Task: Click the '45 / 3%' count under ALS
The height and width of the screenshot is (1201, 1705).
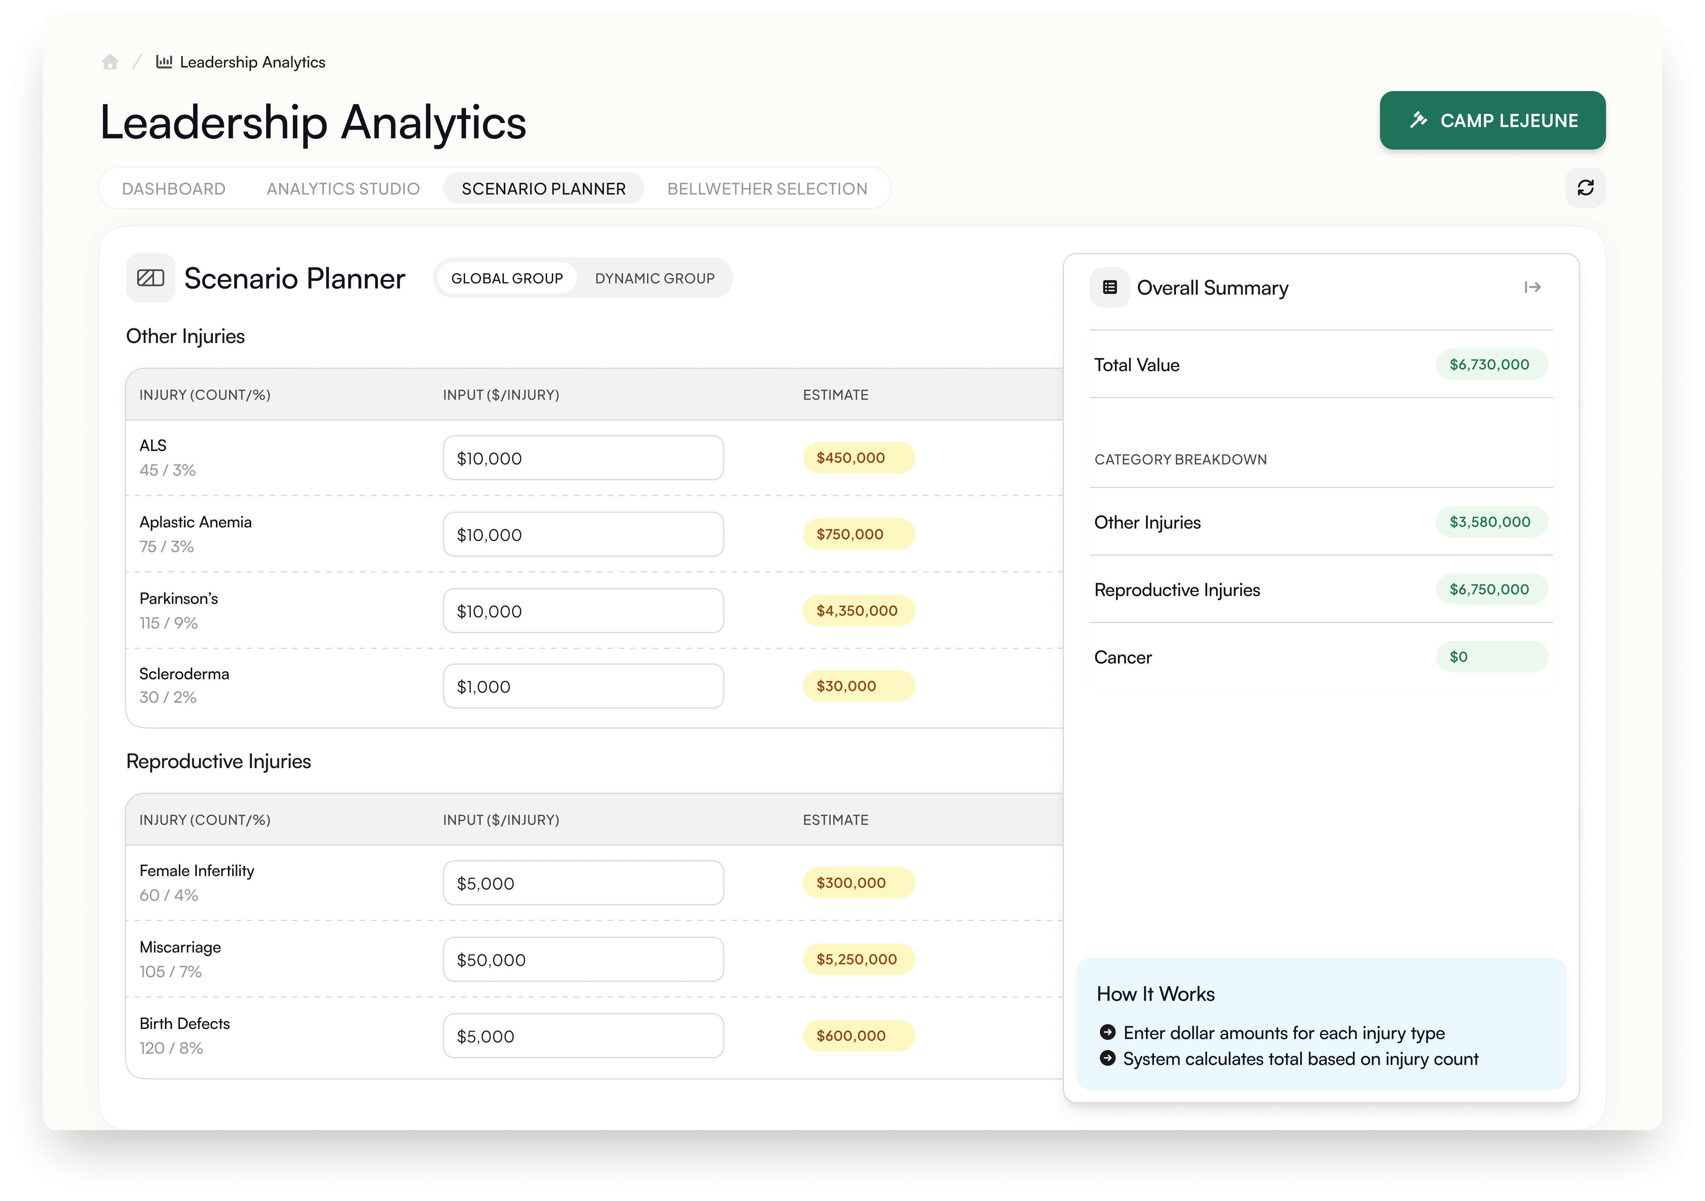Action: pos(168,470)
